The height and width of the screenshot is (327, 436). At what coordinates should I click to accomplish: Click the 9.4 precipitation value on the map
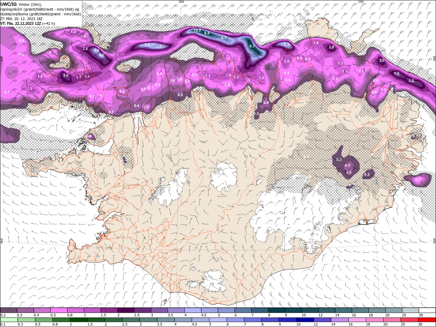click(x=207, y=33)
